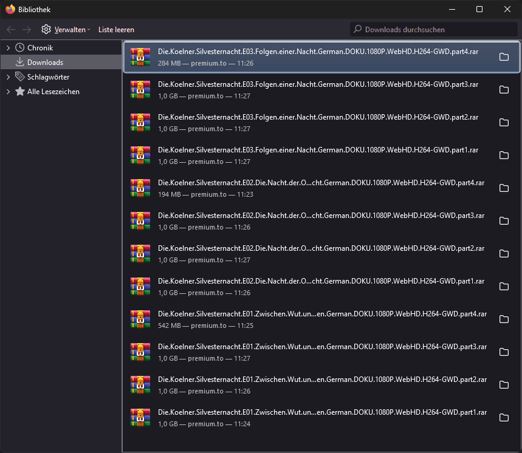Image resolution: width=522 pixels, height=453 pixels.
Task: Click WinRAR icon of E01 part4.rar
Action: [140, 319]
